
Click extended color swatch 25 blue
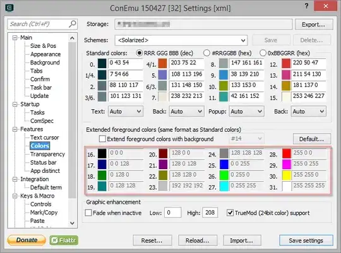click(x=224, y=164)
